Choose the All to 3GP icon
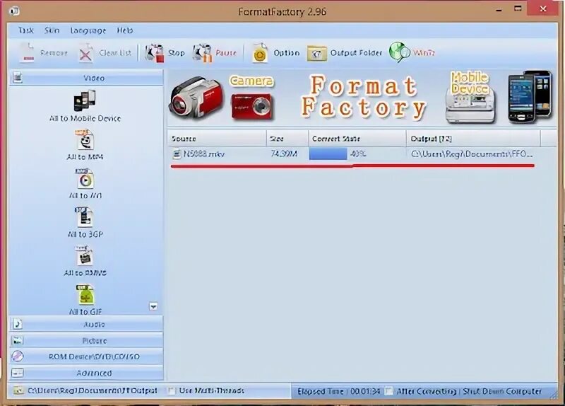This screenshot has width=565, height=406. pos(84,217)
